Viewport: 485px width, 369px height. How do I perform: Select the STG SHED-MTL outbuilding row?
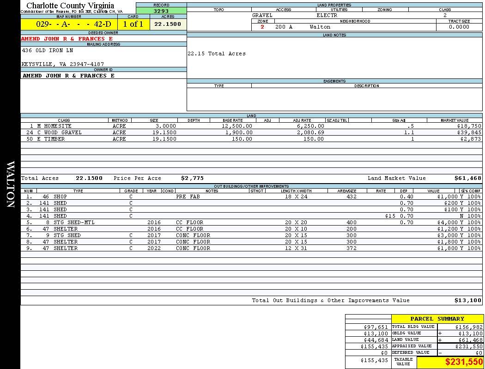[74, 222]
